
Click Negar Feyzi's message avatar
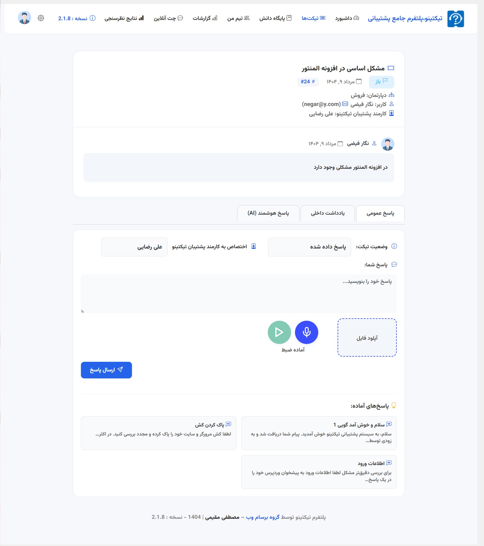pos(387,144)
